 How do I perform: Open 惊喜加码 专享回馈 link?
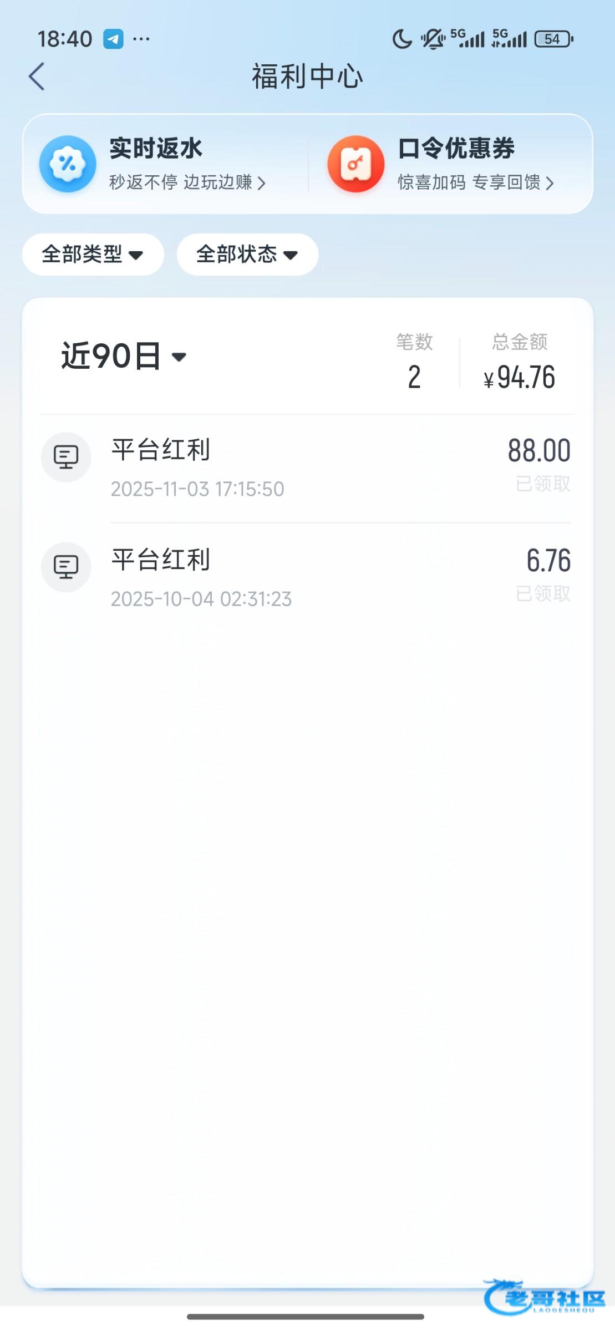point(475,182)
